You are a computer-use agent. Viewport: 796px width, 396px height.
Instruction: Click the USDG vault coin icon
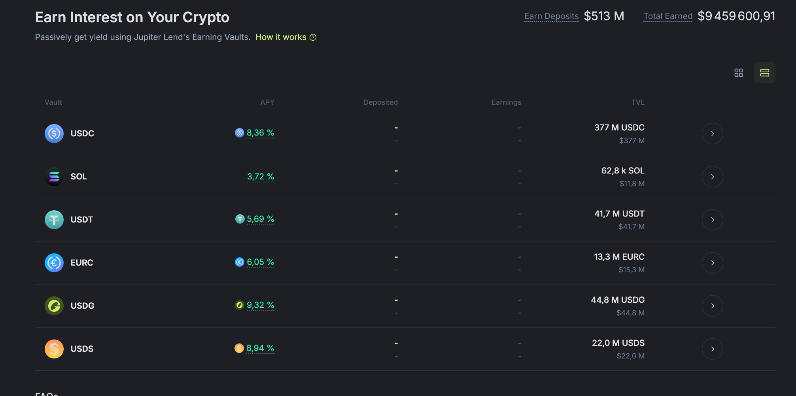pyautogui.click(x=54, y=306)
